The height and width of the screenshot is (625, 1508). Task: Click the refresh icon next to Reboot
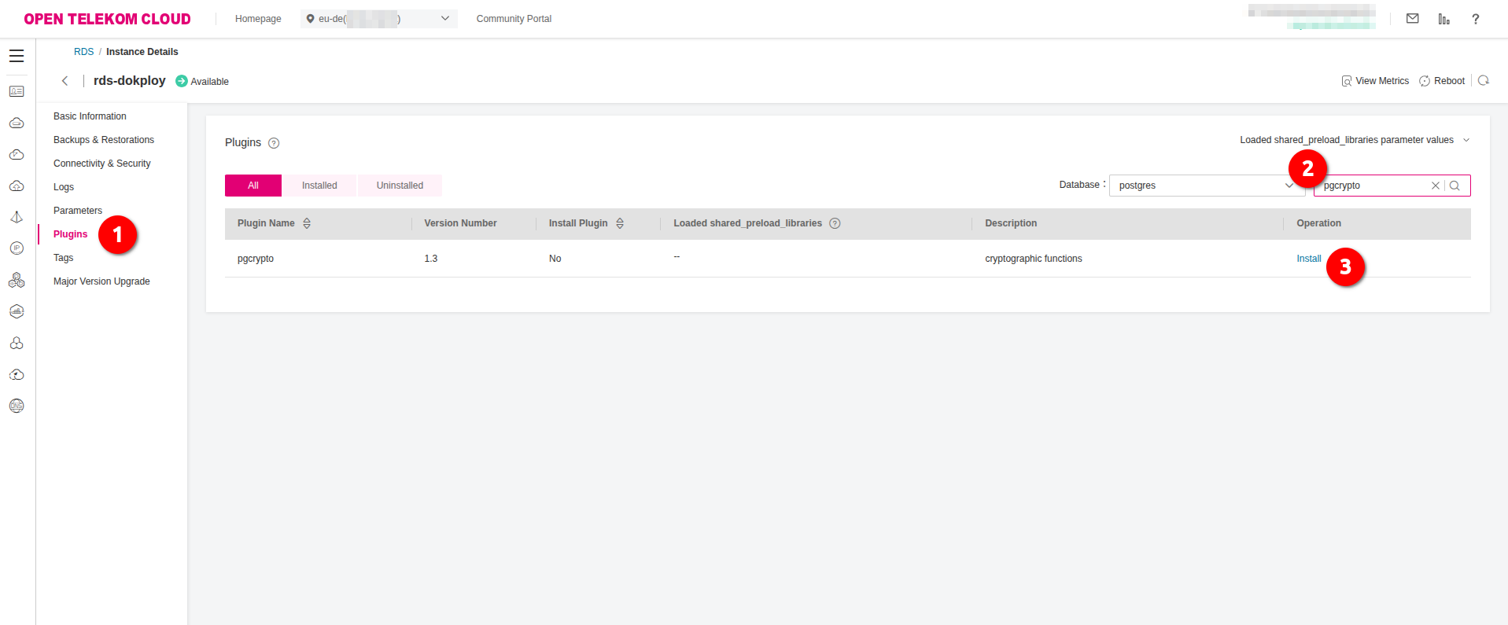1483,81
